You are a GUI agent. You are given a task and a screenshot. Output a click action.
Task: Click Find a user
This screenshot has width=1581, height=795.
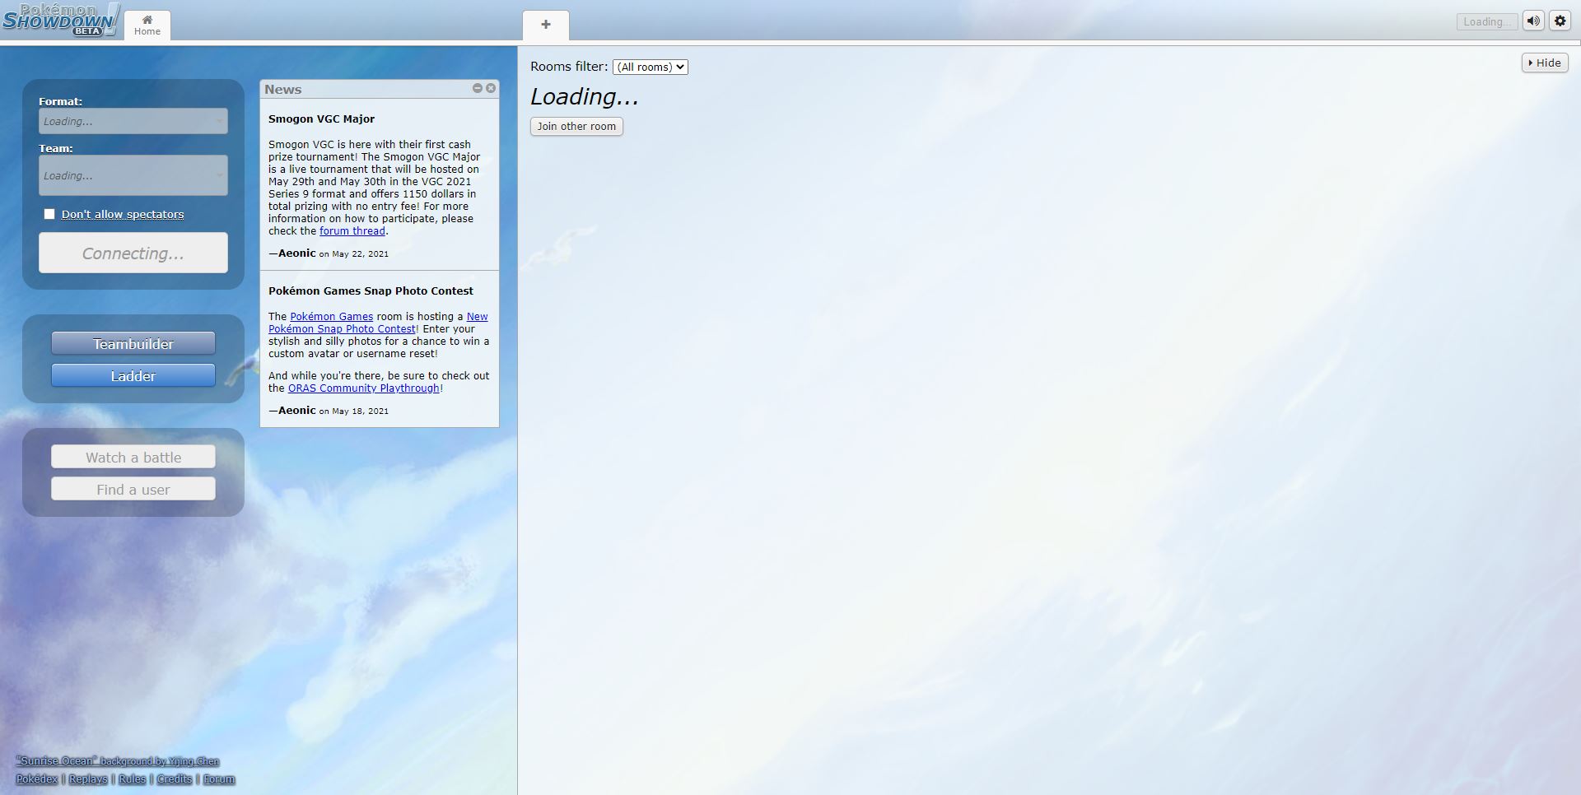(133, 489)
